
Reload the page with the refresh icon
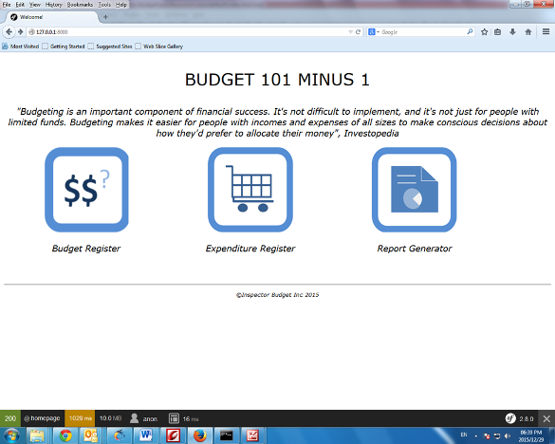point(358,32)
